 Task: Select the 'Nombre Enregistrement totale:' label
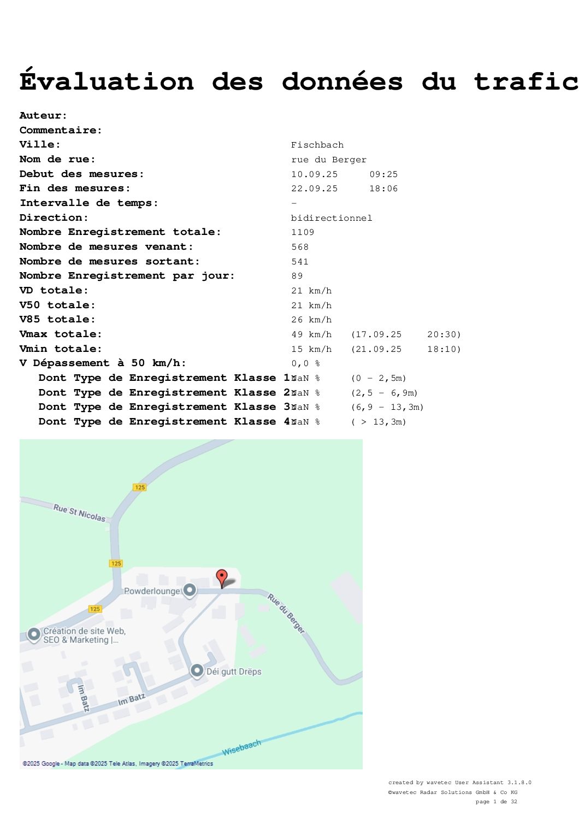pos(121,232)
